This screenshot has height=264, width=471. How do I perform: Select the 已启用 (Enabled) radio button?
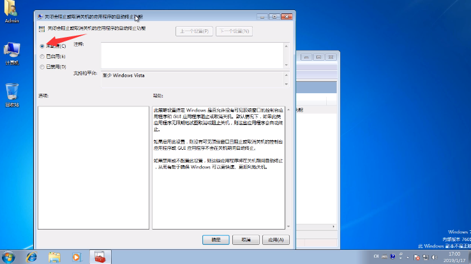click(42, 56)
